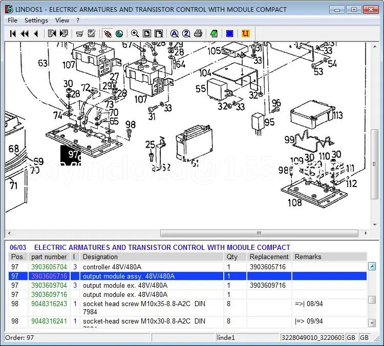Click position number 104 in the drawing

click(x=205, y=73)
